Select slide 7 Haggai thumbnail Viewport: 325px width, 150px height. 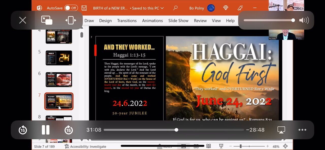pyautogui.click(x=59, y=101)
